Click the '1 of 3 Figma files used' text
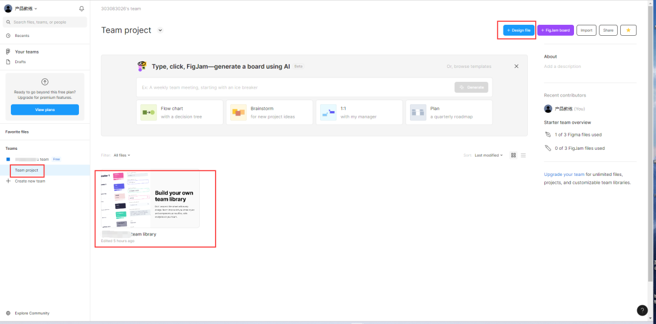 pyautogui.click(x=578, y=135)
